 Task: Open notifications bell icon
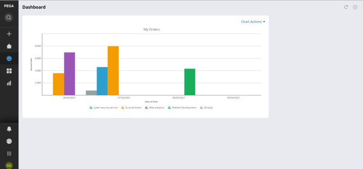point(9,129)
